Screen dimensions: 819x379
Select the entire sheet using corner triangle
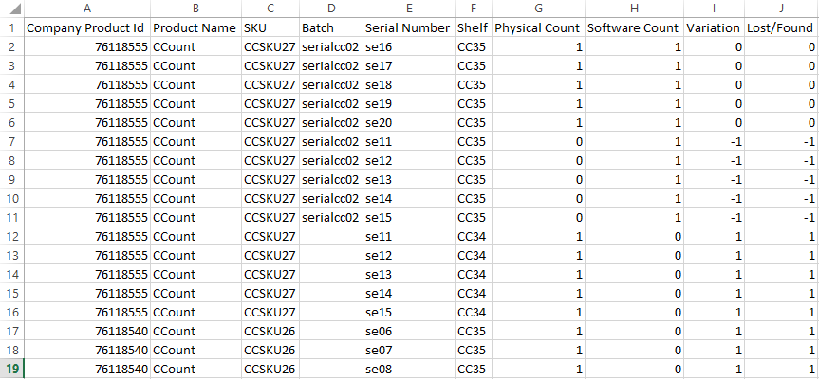point(11,9)
